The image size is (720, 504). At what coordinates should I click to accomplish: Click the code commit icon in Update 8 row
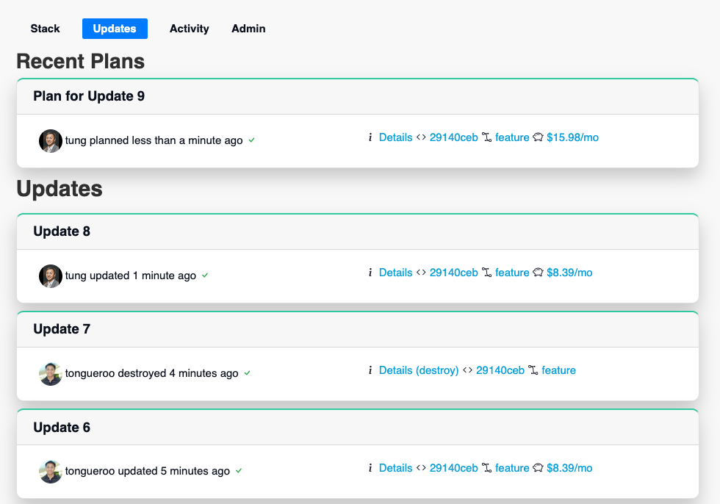click(x=421, y=272)
